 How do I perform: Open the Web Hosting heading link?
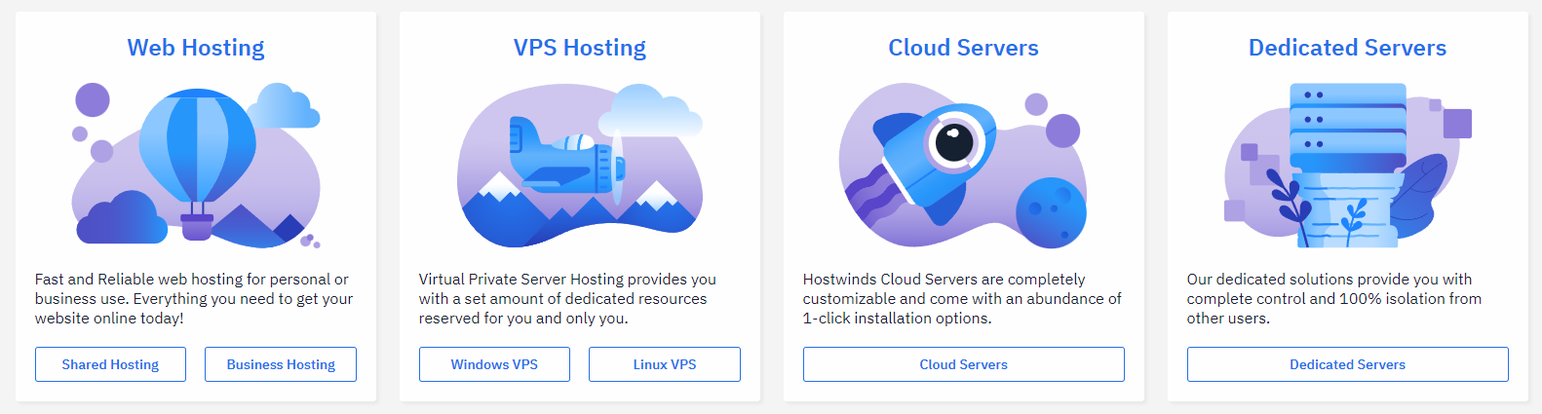tap(196, 48)
